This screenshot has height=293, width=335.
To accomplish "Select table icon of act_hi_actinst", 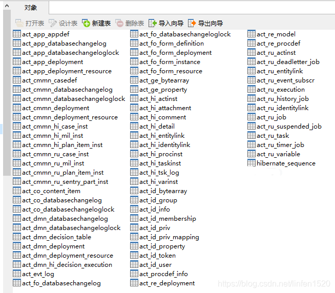I will [x=134, y=98].
